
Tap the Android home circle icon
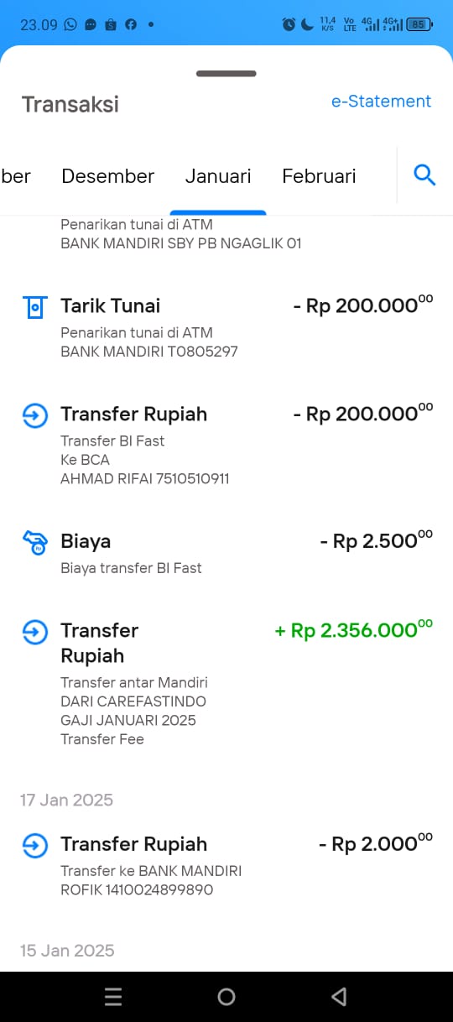tap(226, 997)
